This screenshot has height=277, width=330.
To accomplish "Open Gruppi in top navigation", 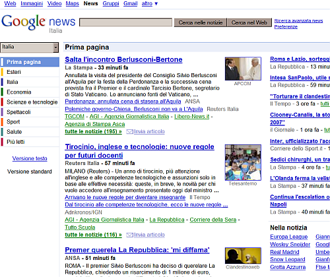I will (x=111, y=3).
